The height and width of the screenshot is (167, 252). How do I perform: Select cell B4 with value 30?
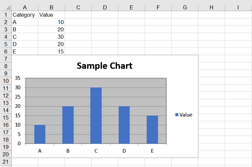51,37
